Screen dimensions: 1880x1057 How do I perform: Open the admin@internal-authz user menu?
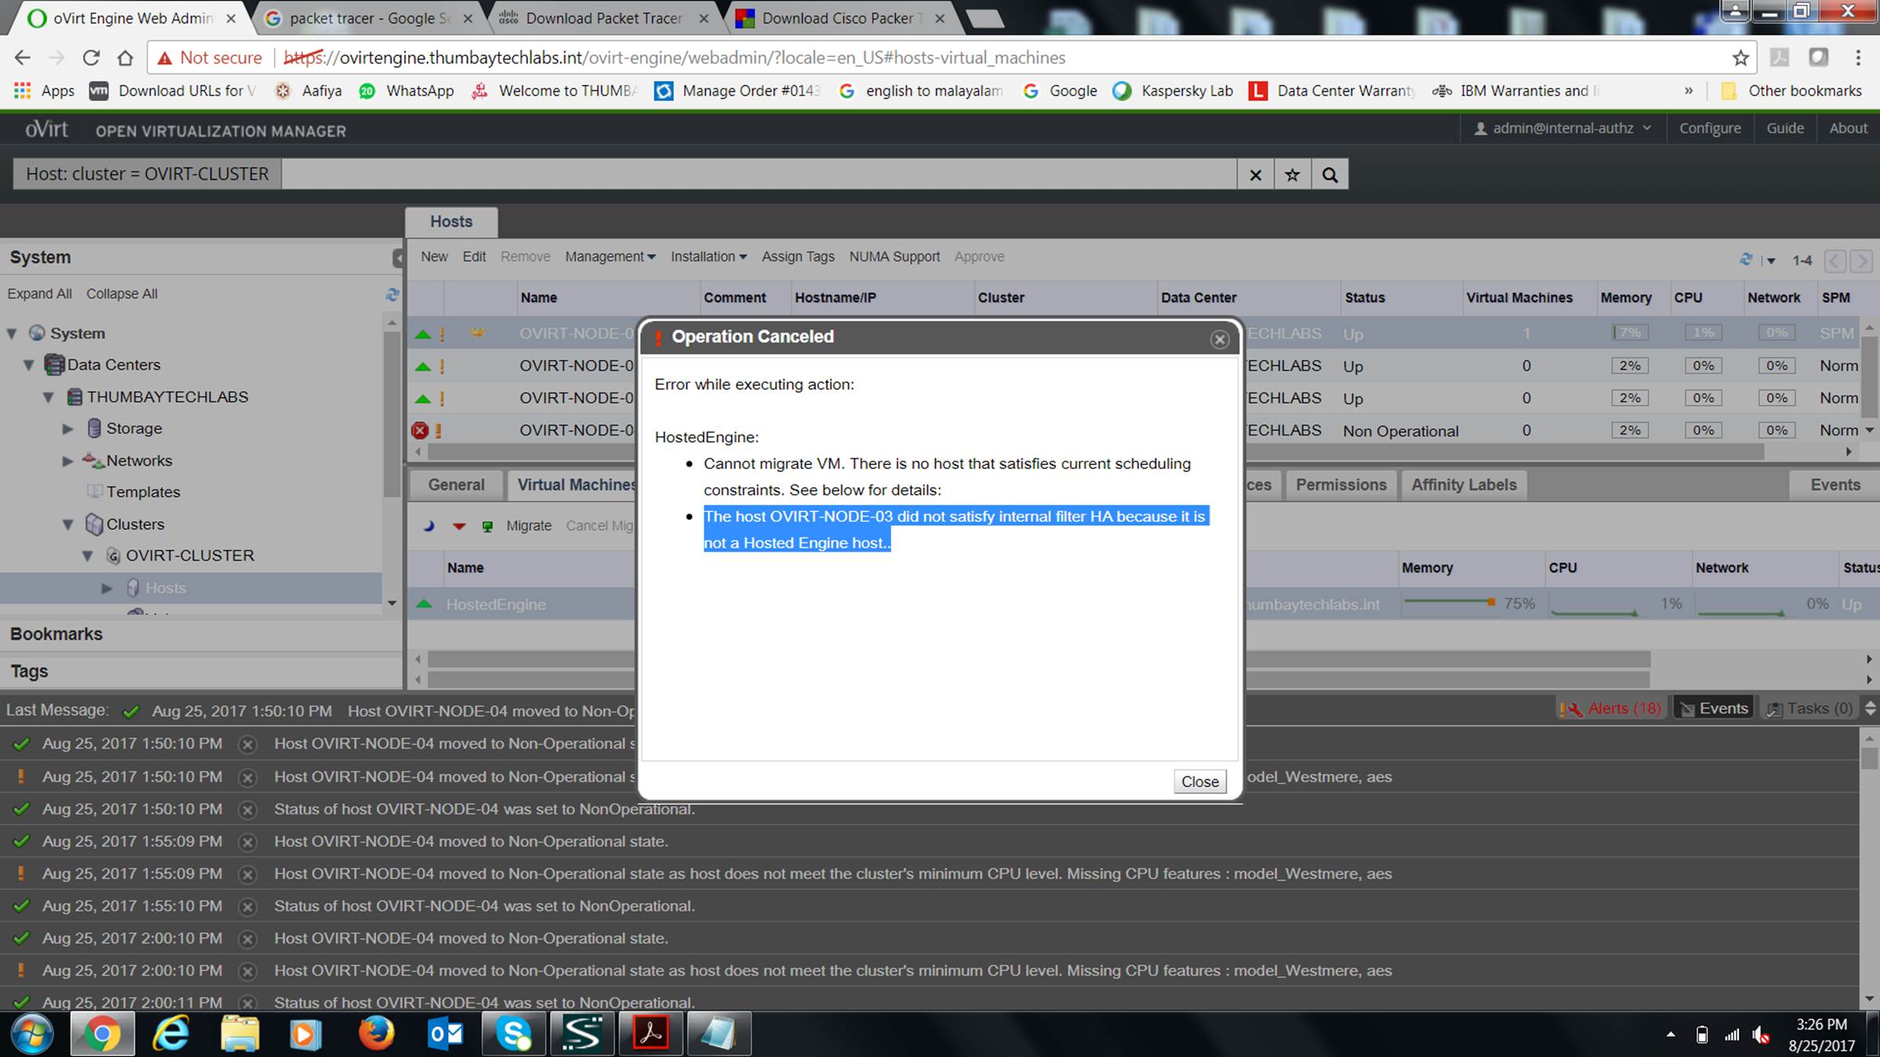[x=1563, y=128]
